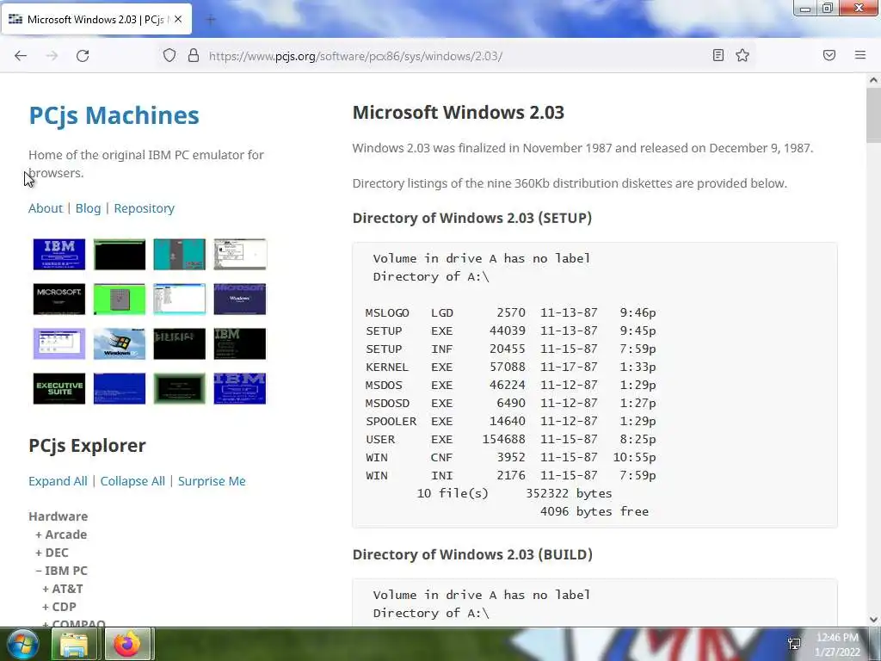Select the Microsoft Windows 2.03 browser tab

point(96,19)
